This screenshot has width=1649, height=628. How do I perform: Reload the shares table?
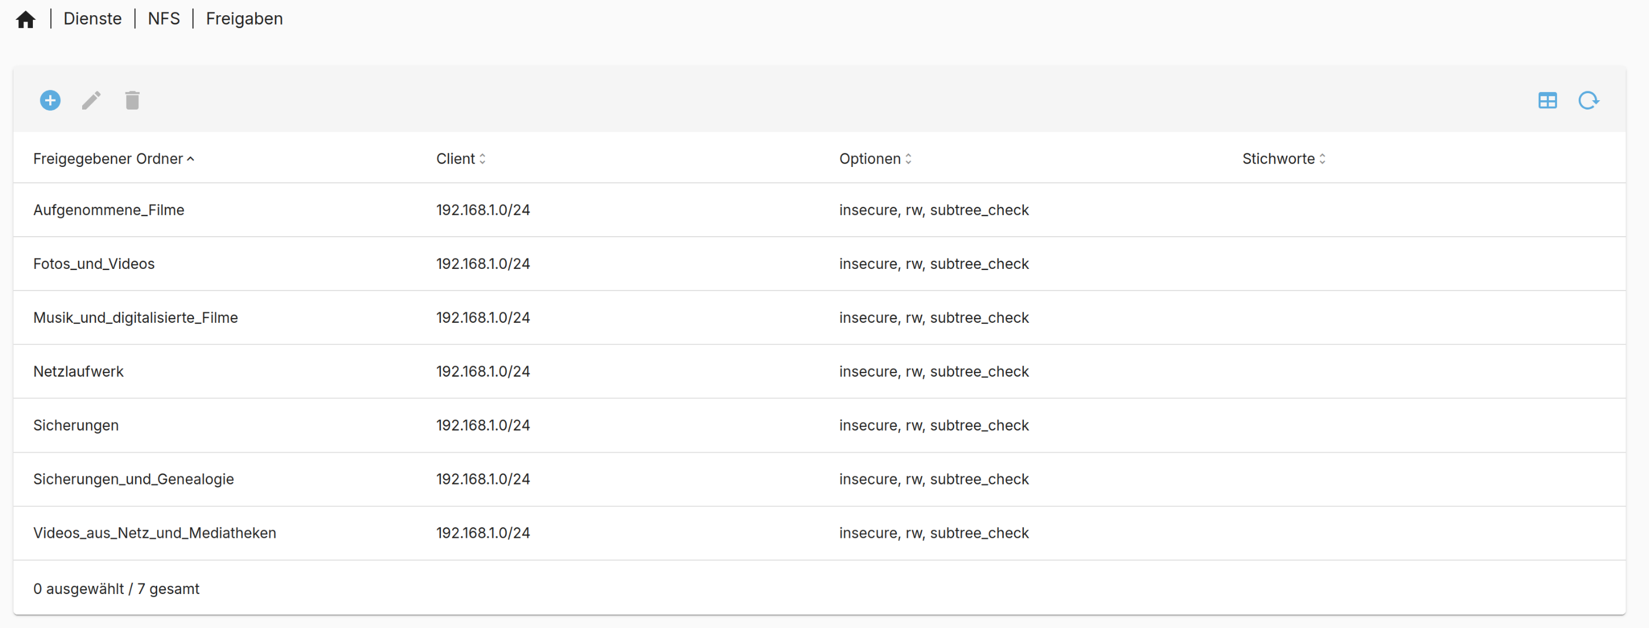1588,100
